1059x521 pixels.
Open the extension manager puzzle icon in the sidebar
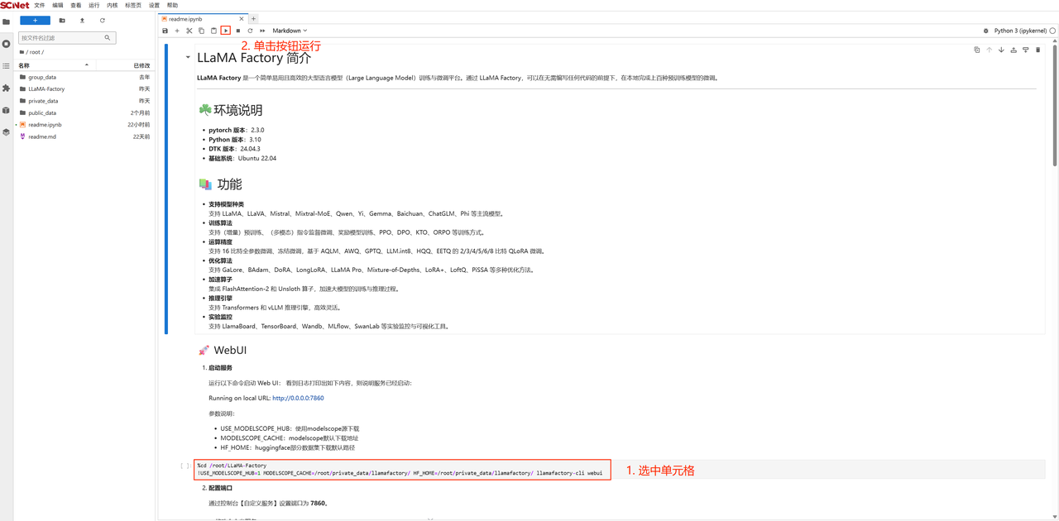[6, 88]
